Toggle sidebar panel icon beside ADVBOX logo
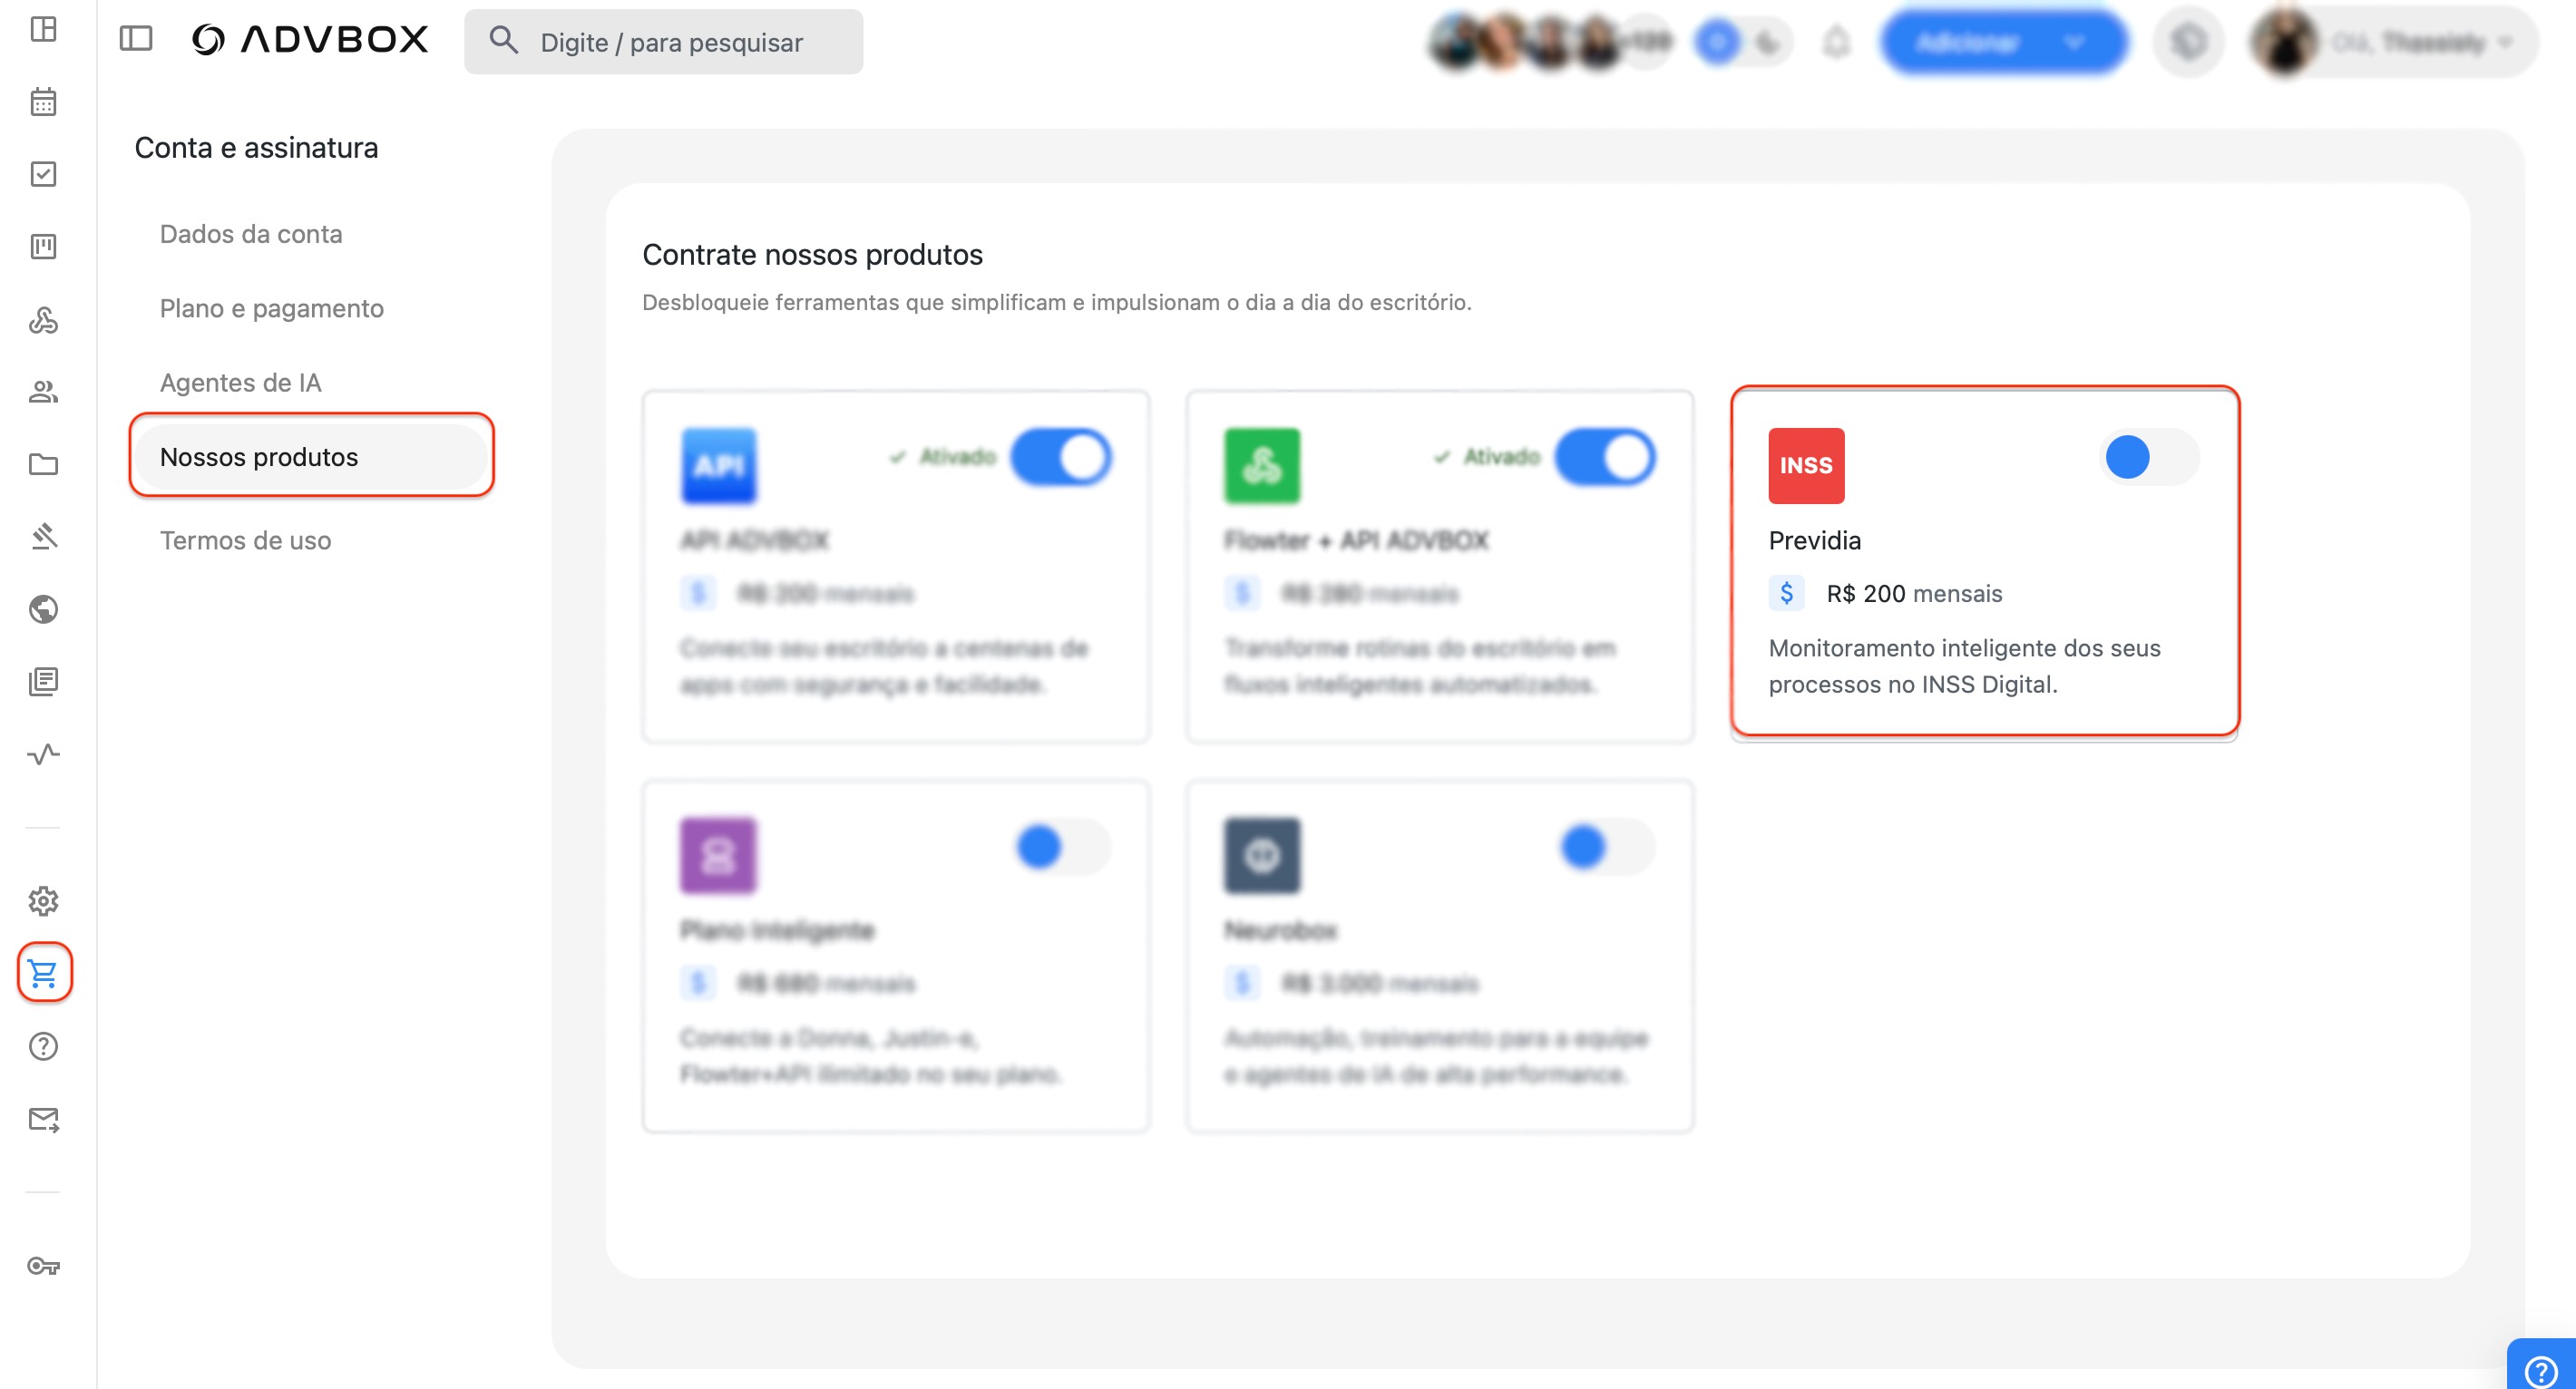The image size is (2576, 1389). (x=136, y=40)
